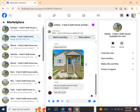Close the Messenger | Facebook tab
Image resolution: width=140 pixels, height=112 pixels.
[35, 3]
